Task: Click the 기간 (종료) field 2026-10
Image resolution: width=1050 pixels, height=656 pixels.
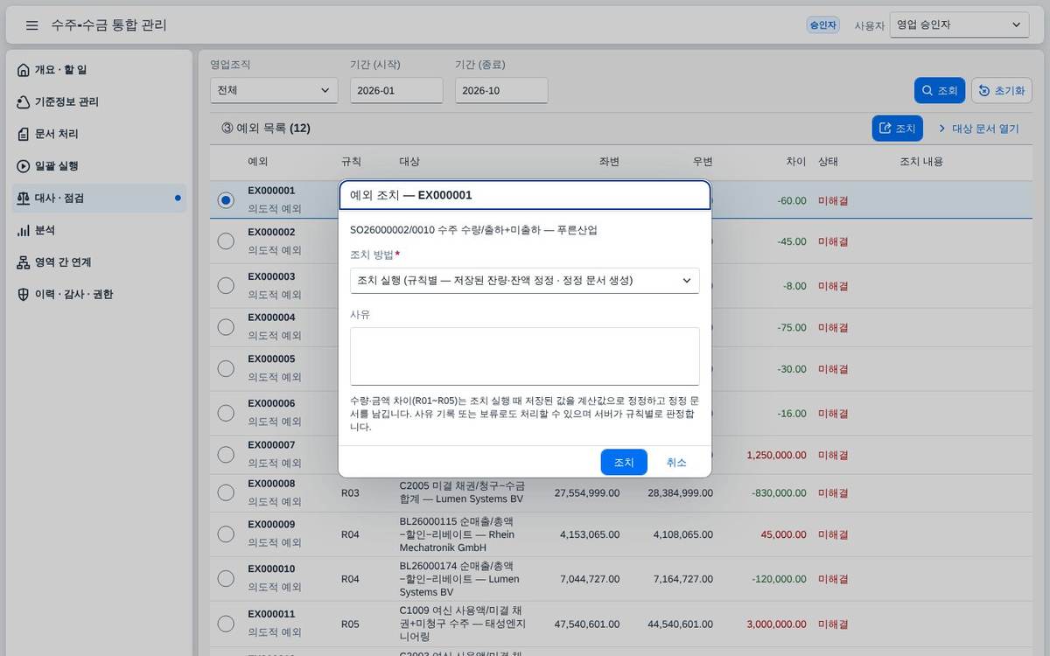Action: [x=501, y=90]
